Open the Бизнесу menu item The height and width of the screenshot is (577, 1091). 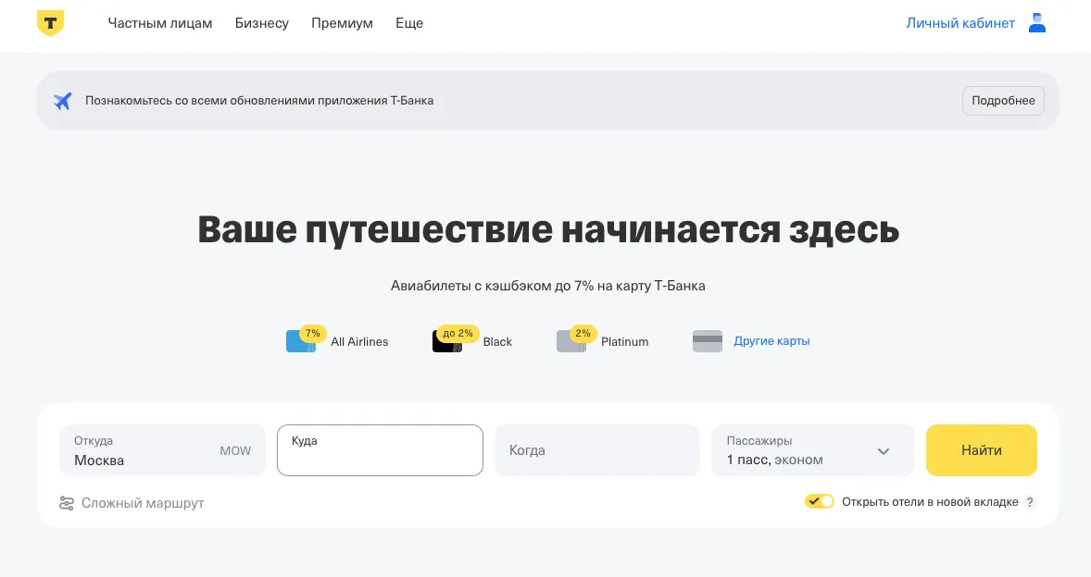point(261,23)
